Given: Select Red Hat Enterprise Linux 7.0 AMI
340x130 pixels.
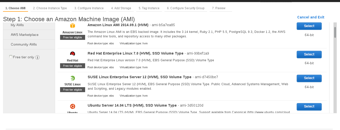Looking at the screenshot, I should pos(309,55).
